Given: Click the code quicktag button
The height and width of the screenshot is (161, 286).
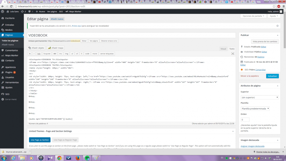Looking at the screenshot, I should click(87, 54).
